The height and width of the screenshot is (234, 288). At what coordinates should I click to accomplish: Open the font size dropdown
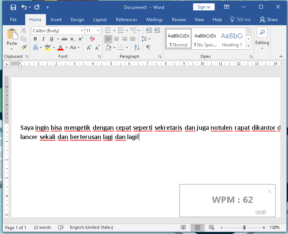98,30
